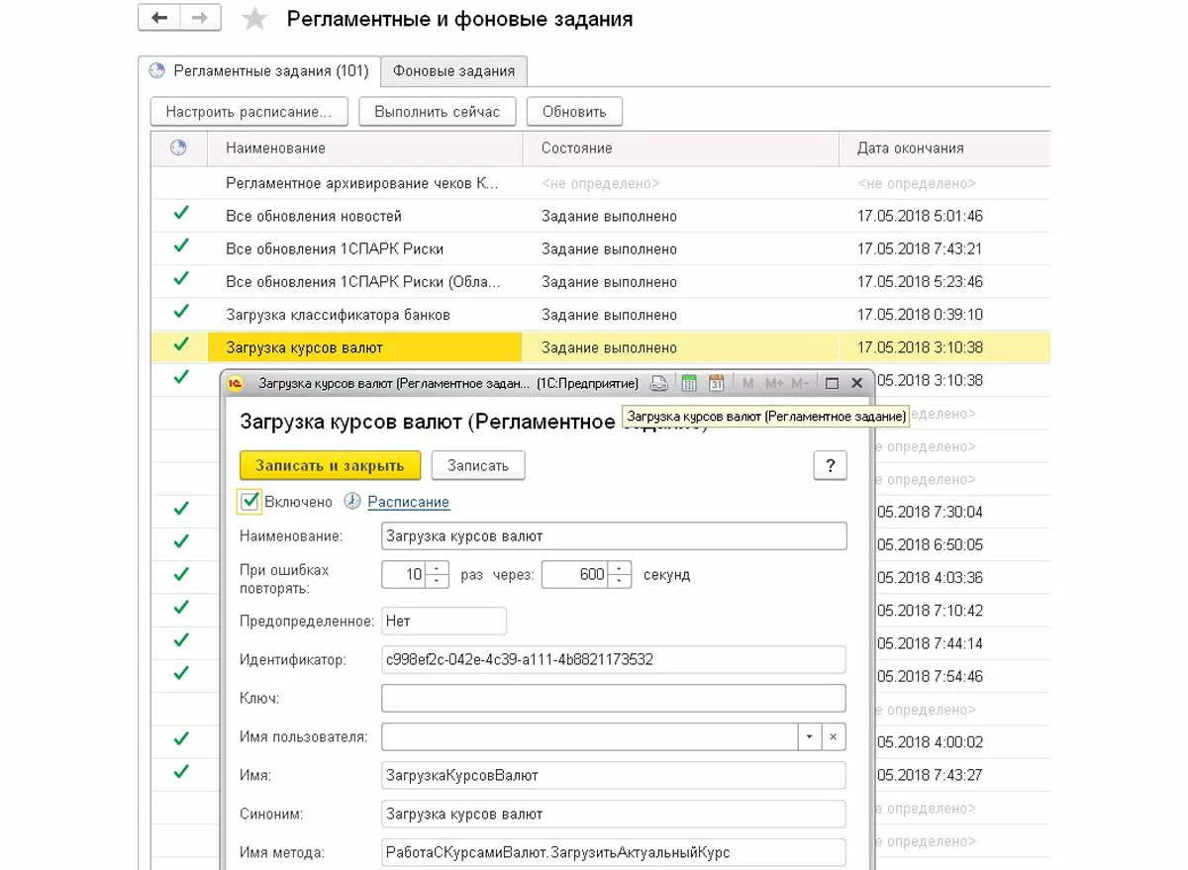Sort list by the Наименование column header
Viewport: 1188px width, 870px height.
[x=275, y=148]
